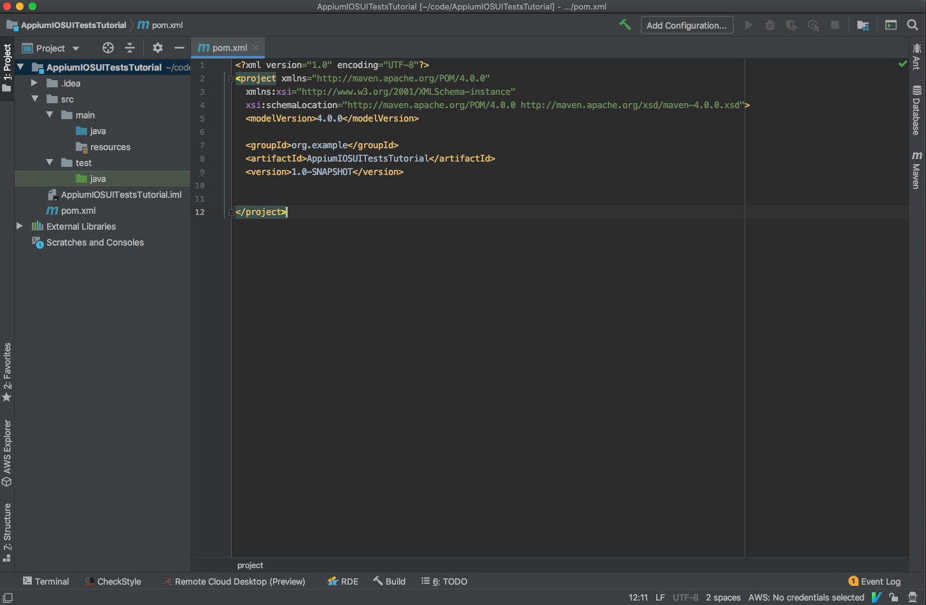Click the Locate/Select Opened File target icon
Screen dimensions: 926x605
pyautogui.click(x=108, y=48)
